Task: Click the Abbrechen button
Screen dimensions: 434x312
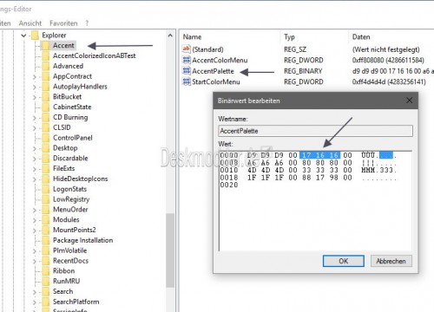Action: click(391, 261)
